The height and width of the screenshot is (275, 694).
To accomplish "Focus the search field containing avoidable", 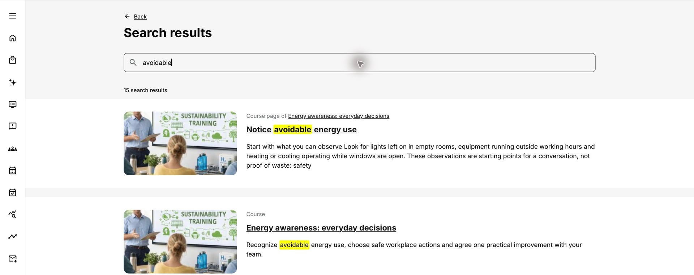I will (359, 63).
